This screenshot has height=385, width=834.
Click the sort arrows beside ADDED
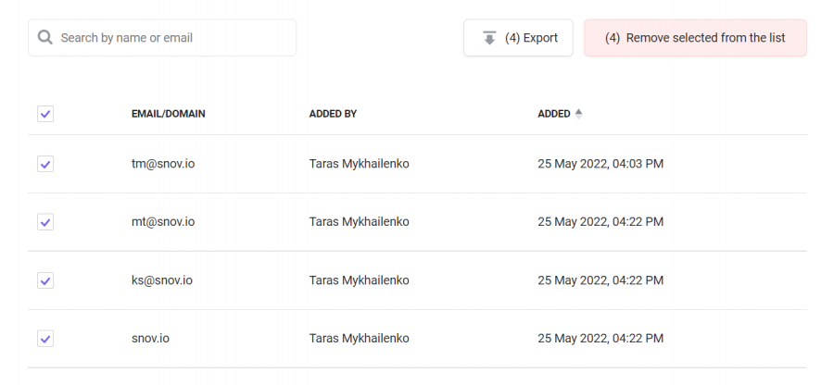click(x=578, y=114)
